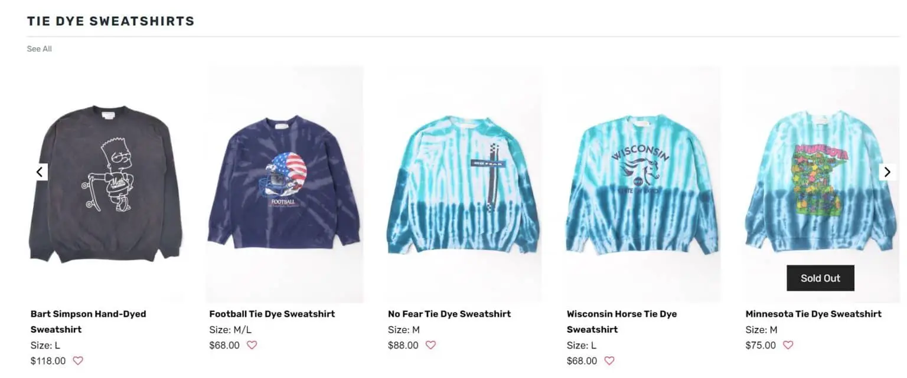The width and height of the screenshot is (907, 378).
Task: Favorite the Wisconsin Horse Tie Dye Sweatshirt
Action: click(x=609, y=360)
